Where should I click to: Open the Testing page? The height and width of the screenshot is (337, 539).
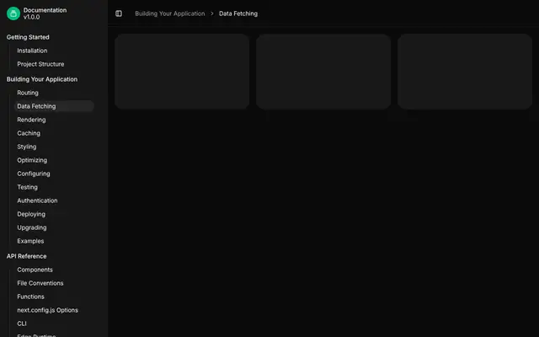point(28,187)
